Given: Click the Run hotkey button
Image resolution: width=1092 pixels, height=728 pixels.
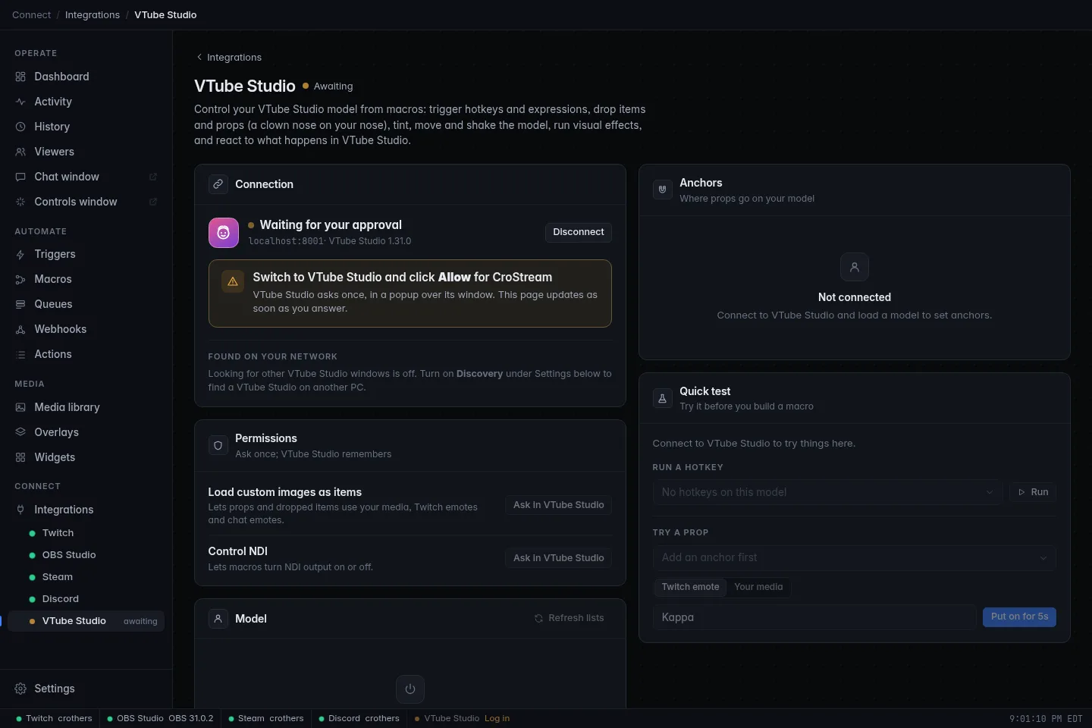Looking at the screenshot, I should tap(1033, 492).
